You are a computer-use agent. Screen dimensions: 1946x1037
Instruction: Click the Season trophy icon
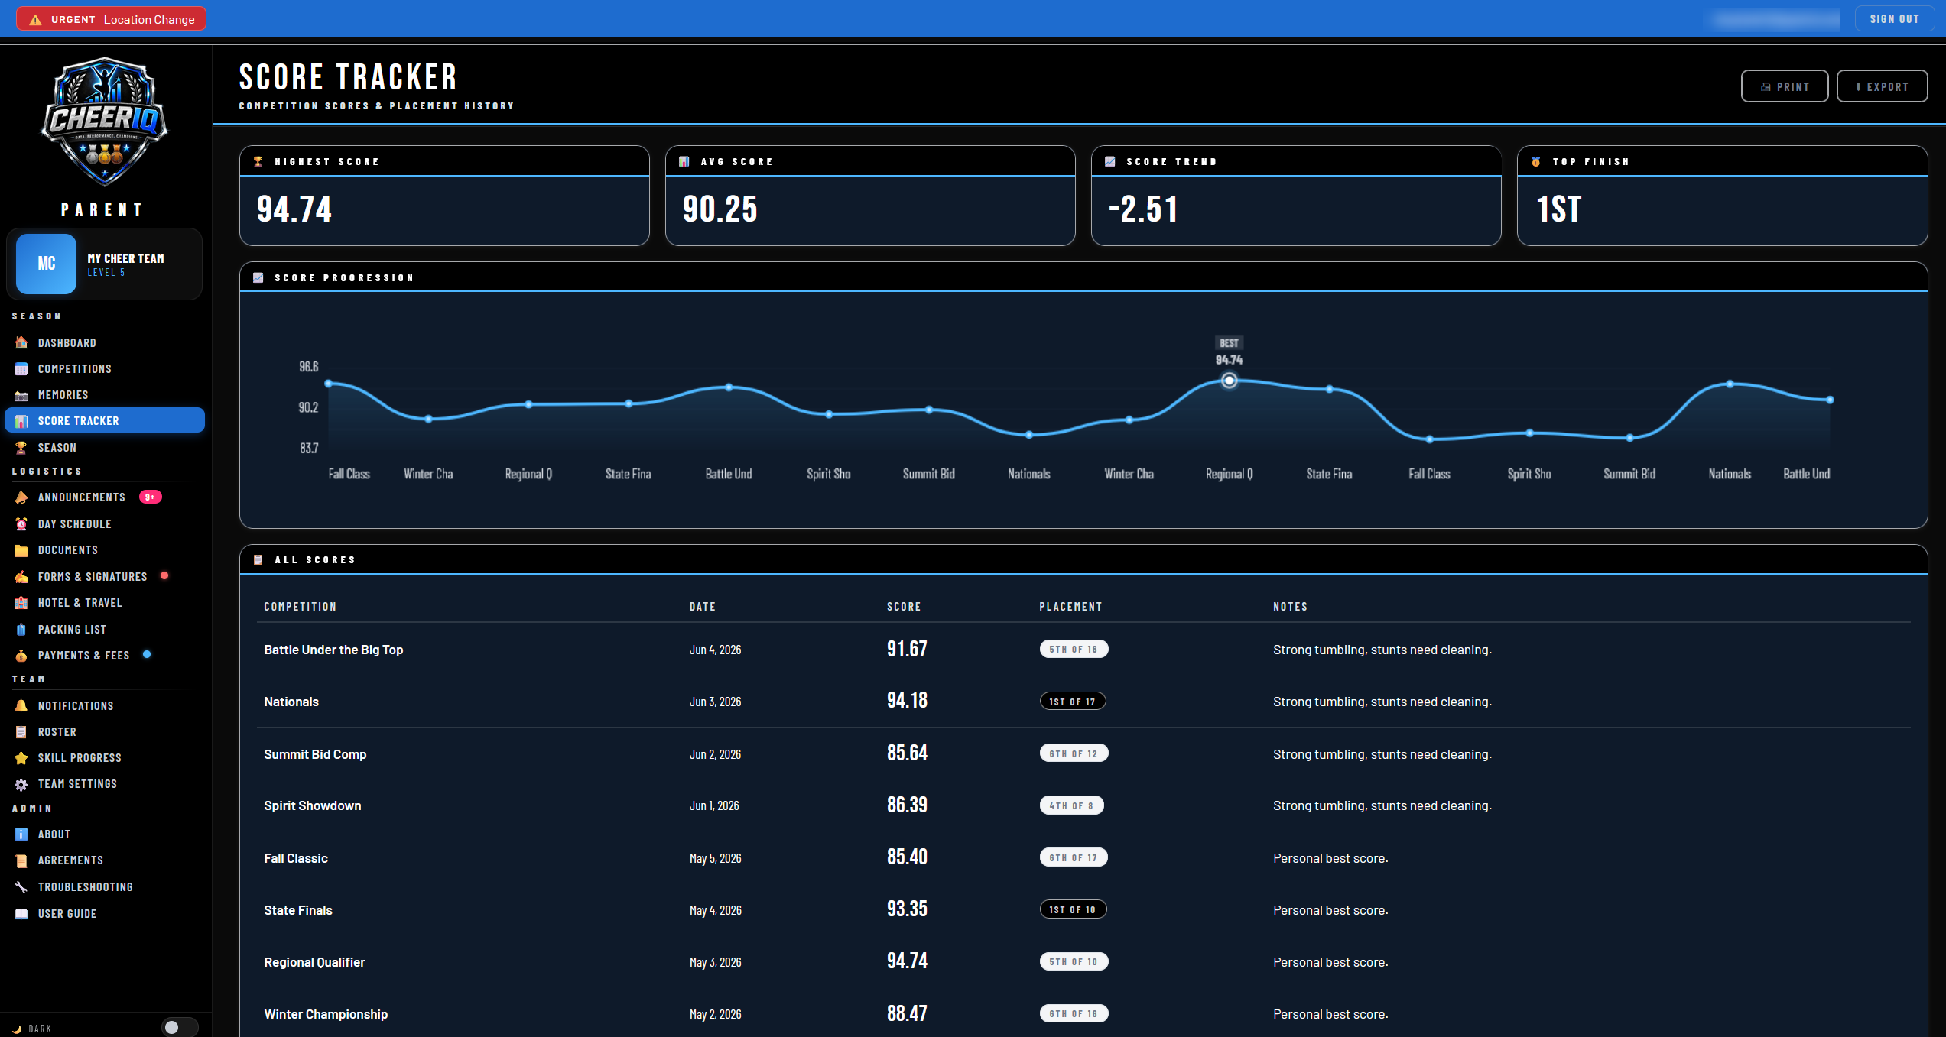click(21, 448)
